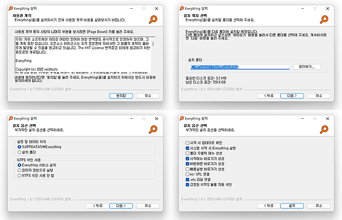The image size is (342, 220).
Task: Close the 설치 위치 선택 installer window
Action: [328, 9]
